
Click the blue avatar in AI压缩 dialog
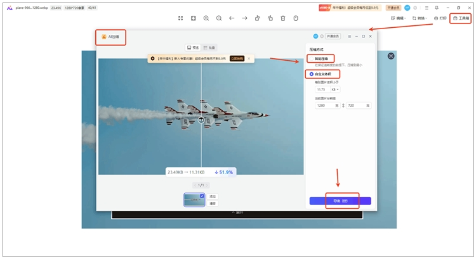(315, 36)
